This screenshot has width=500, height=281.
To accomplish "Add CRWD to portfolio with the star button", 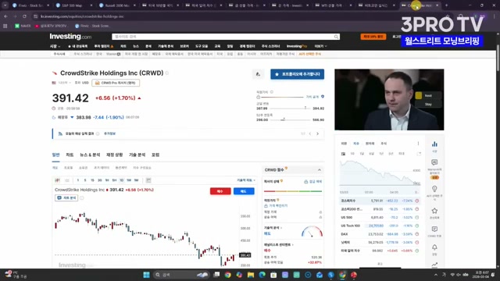I will click(297, 74).
